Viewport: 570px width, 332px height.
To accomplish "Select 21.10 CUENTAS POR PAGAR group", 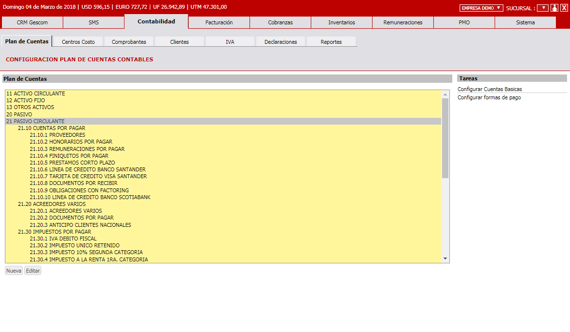I will 52,128.
